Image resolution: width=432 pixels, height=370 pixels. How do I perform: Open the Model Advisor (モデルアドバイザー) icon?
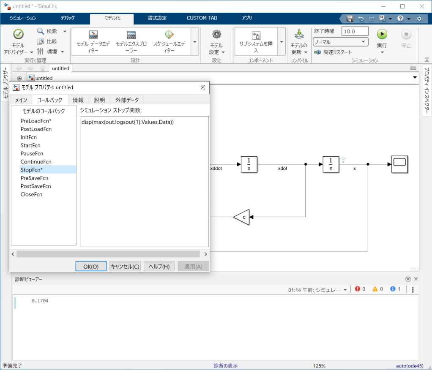tap(18, 35)
